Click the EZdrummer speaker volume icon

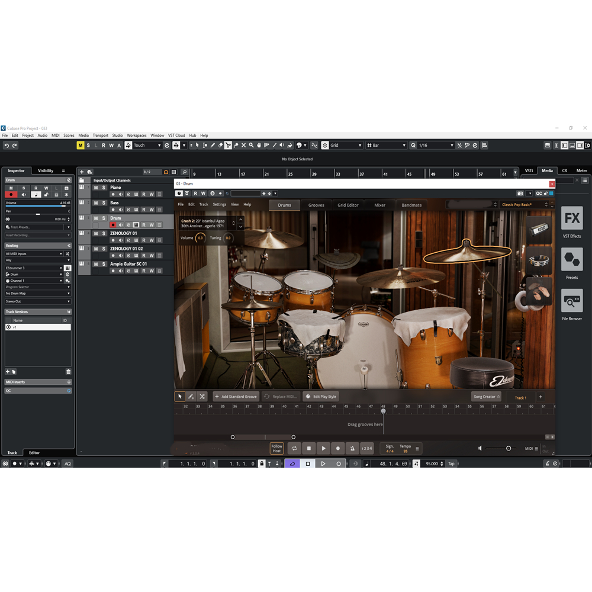pos(480,448)
